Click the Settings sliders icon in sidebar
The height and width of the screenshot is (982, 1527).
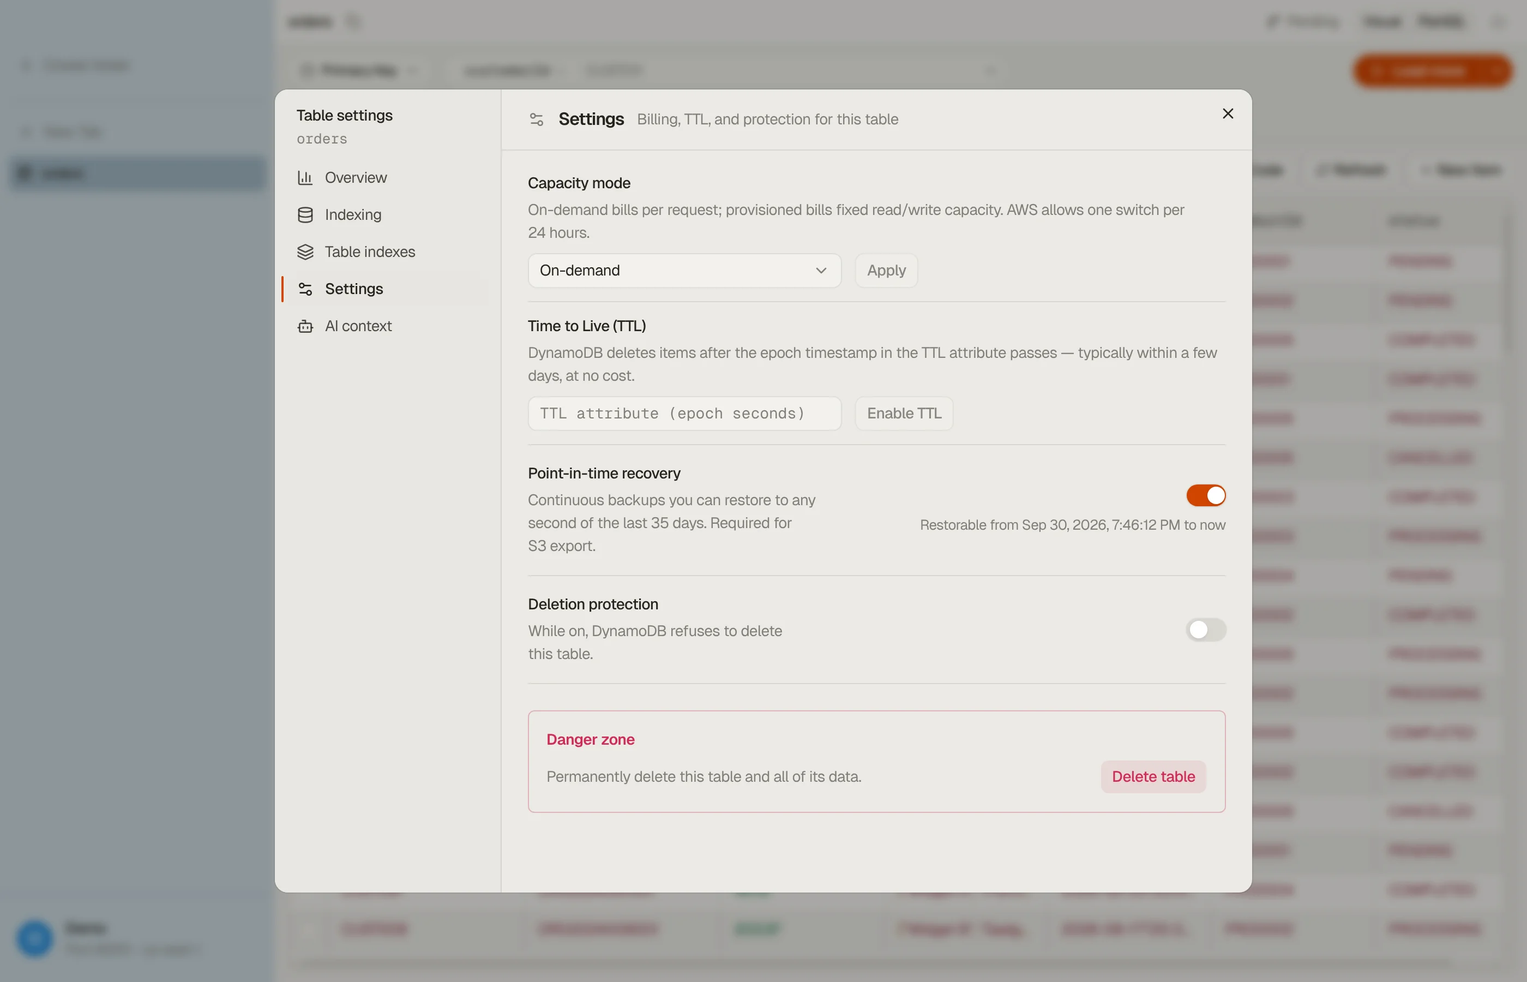[305, 289]
